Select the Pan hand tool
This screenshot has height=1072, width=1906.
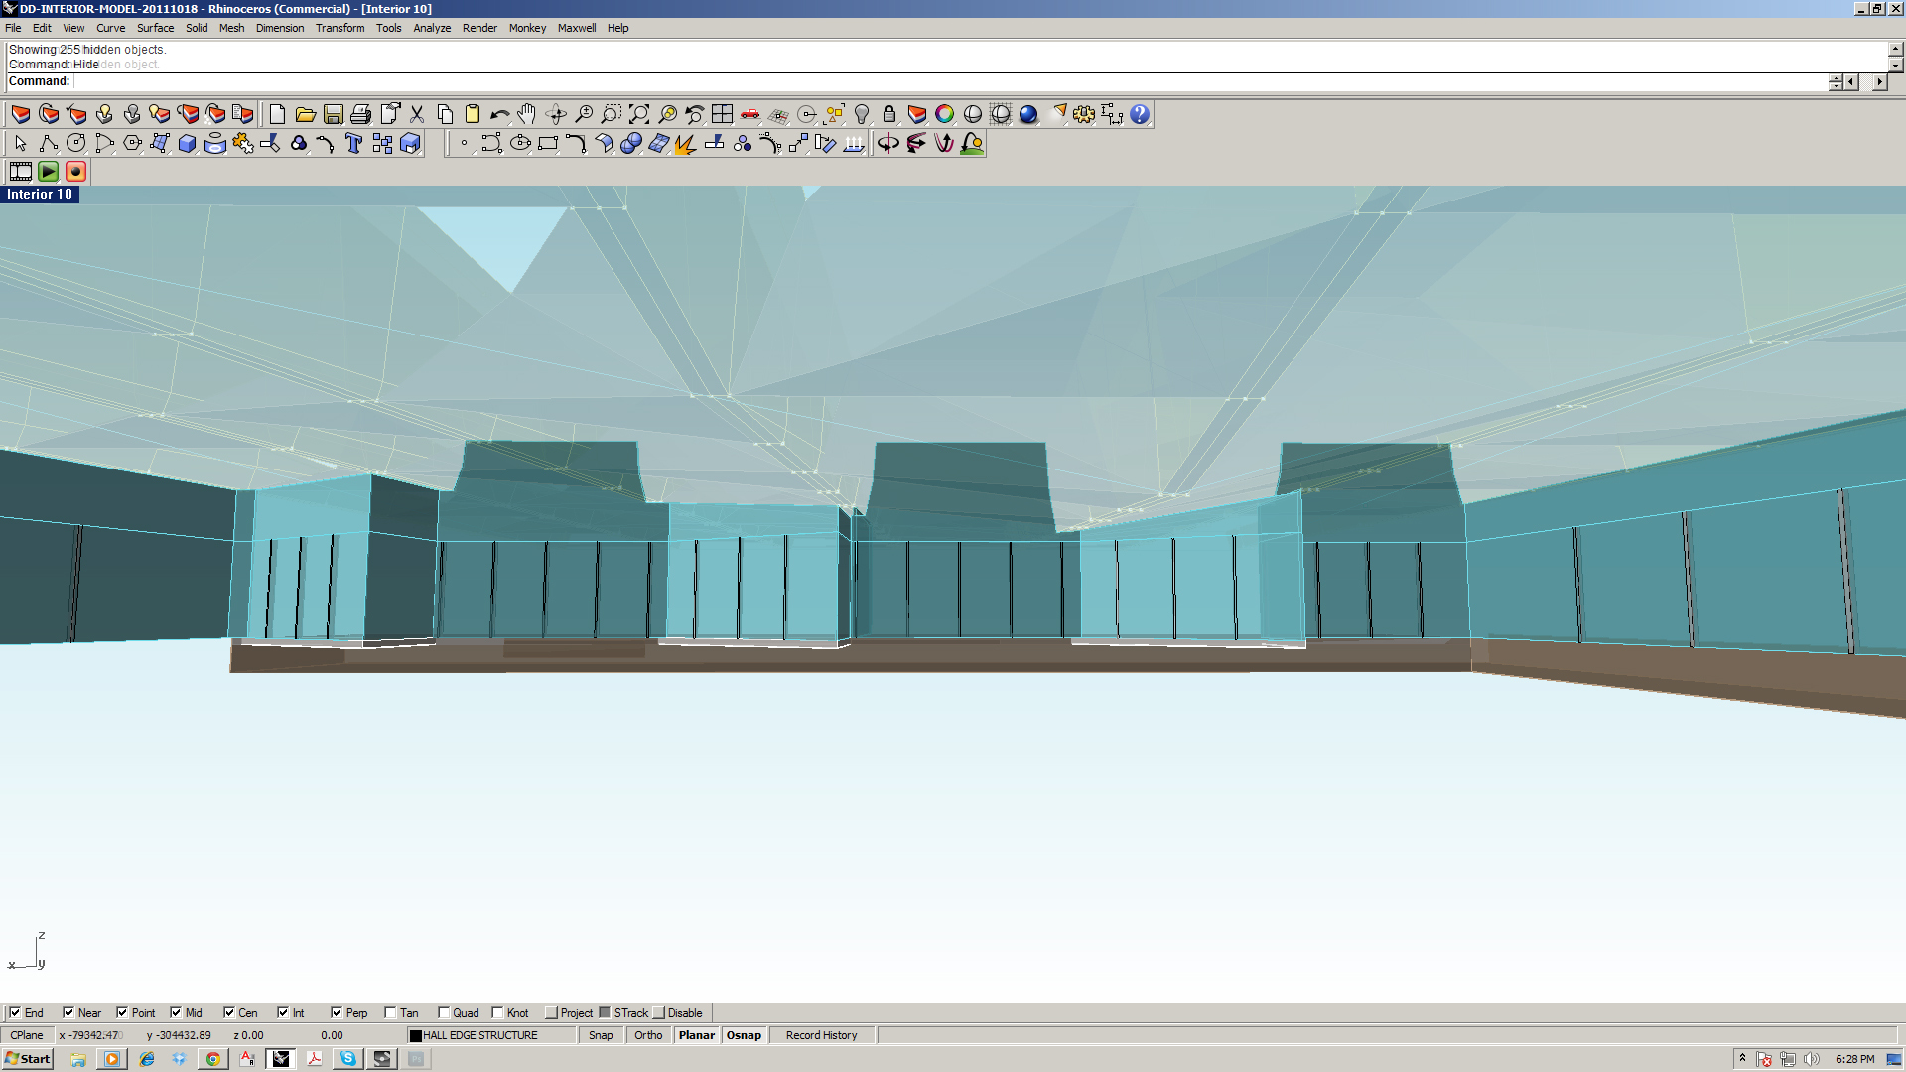point(527,114)
